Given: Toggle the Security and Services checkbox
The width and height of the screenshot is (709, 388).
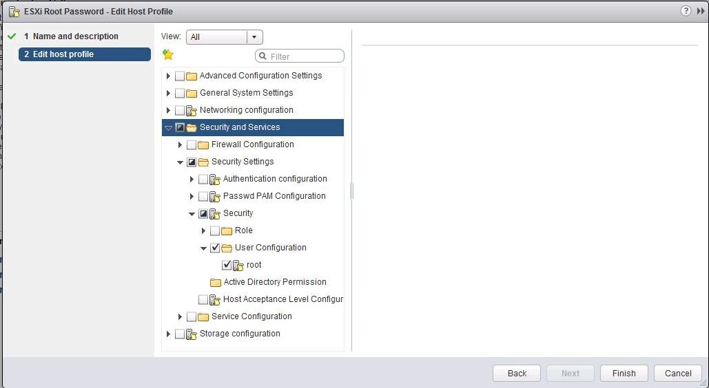Looking at the screenshot, I should [180, 127].
